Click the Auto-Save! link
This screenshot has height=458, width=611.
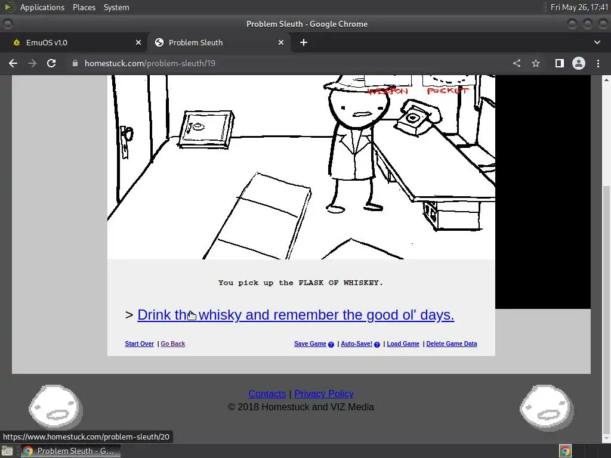tap(356, 343)
